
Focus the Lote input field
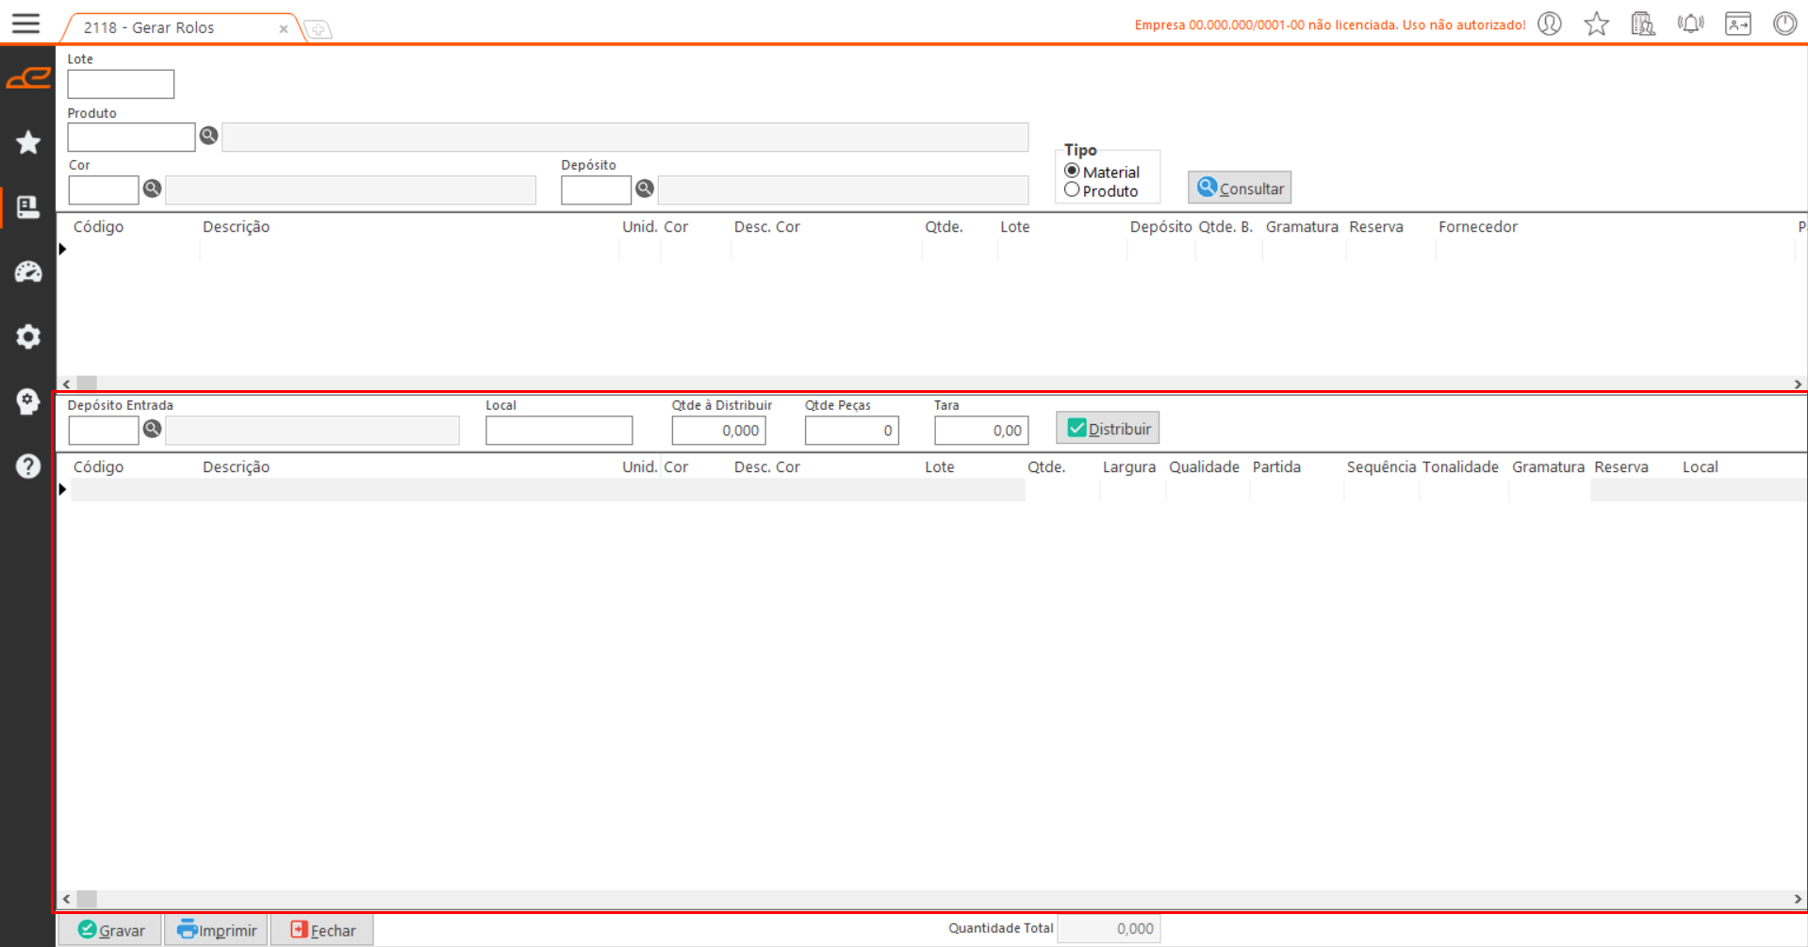[x=121, y=84]
